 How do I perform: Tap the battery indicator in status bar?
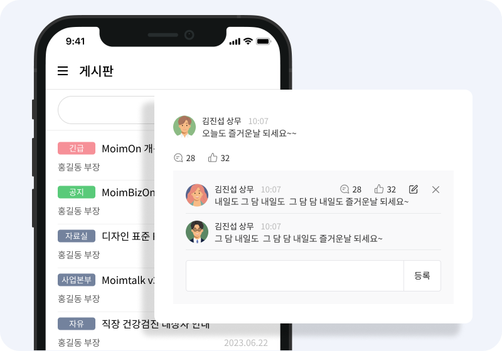pyautogui.click(x=264, y=41)
